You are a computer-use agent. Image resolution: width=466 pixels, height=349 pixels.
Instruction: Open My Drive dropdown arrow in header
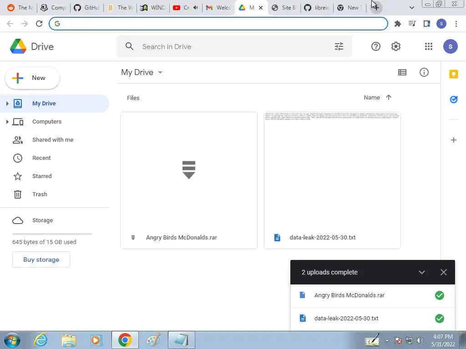[x=160, y=72]
